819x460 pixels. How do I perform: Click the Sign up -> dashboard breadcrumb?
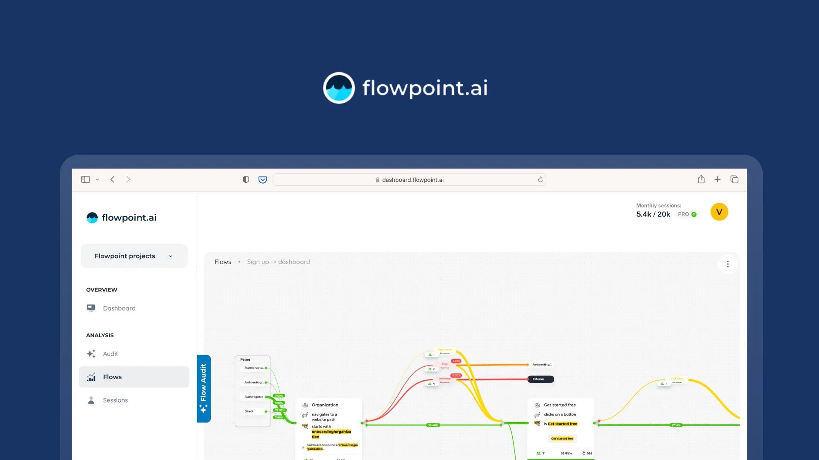click(x=279, y=262)
